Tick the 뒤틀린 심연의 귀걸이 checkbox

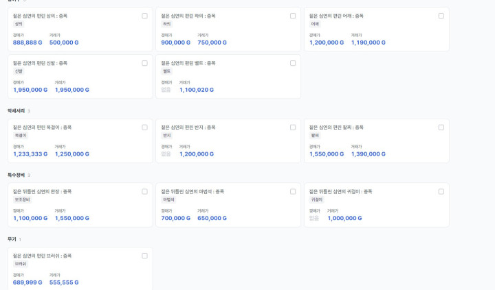pos(441,192)
